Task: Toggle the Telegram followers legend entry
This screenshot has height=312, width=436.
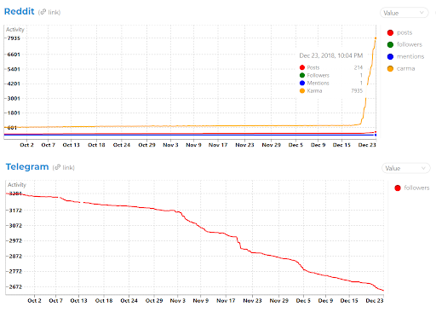Action: (412, 188)
